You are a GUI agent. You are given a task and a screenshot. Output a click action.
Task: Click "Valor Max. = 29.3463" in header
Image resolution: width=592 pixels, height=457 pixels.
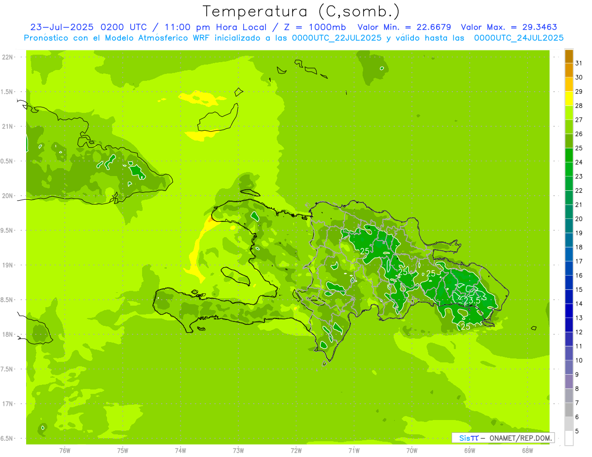click(x=509, y=27)
